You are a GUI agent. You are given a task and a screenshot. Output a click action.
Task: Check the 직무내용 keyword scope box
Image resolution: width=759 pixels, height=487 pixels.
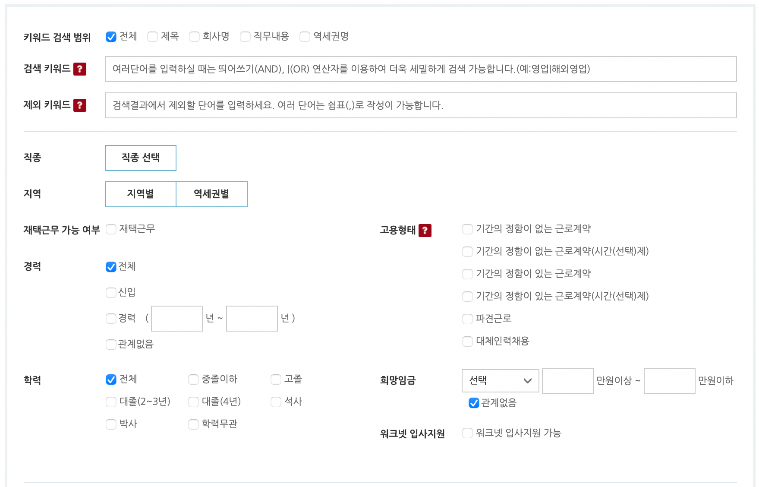(245, 37)
